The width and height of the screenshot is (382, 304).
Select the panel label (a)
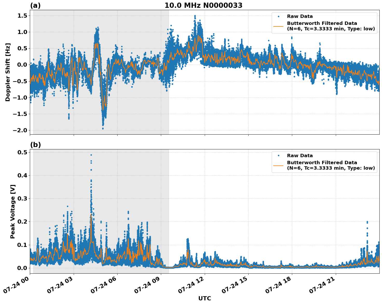pos(36,5)
